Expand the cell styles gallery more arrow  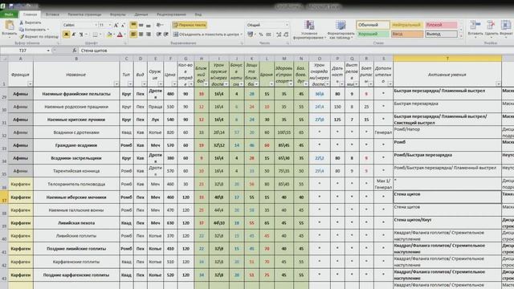[x=461, y=36]
